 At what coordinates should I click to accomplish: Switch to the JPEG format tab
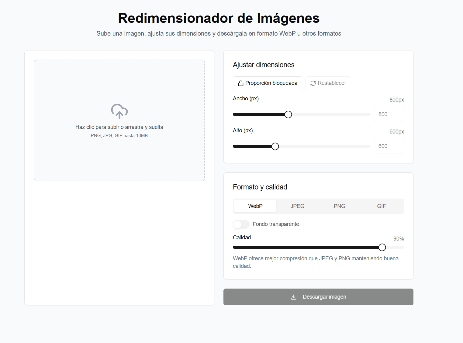click(x=297, y=206)
